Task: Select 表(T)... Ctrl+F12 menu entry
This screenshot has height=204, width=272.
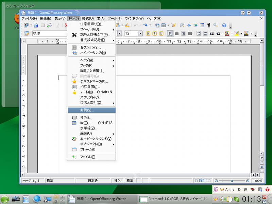Action: (x=91, y=123)
